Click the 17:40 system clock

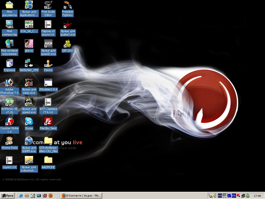point(257,196)
